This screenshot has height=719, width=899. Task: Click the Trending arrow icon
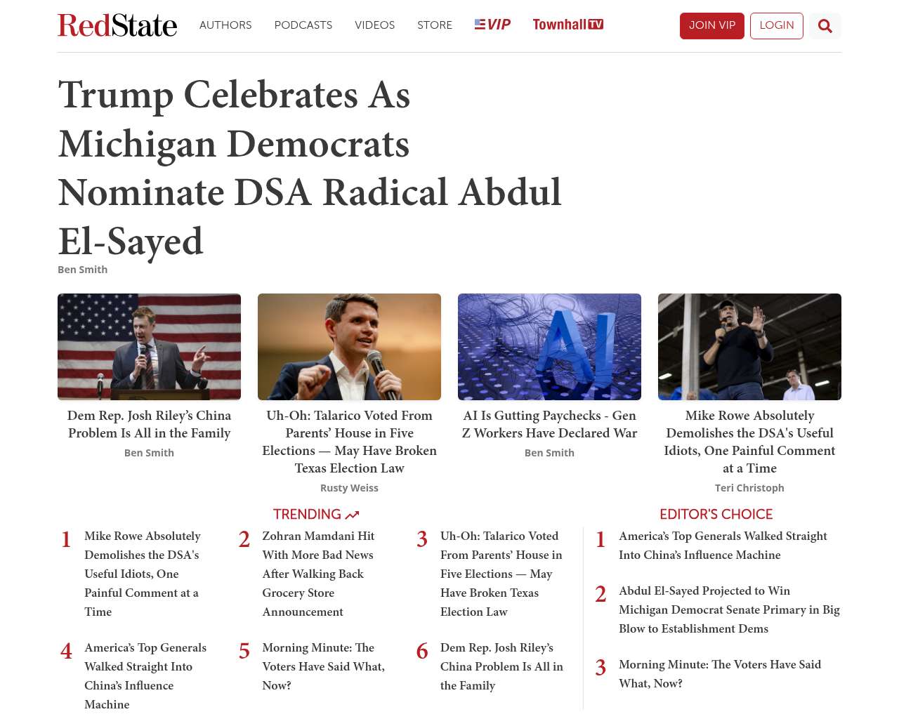(352, 515)
